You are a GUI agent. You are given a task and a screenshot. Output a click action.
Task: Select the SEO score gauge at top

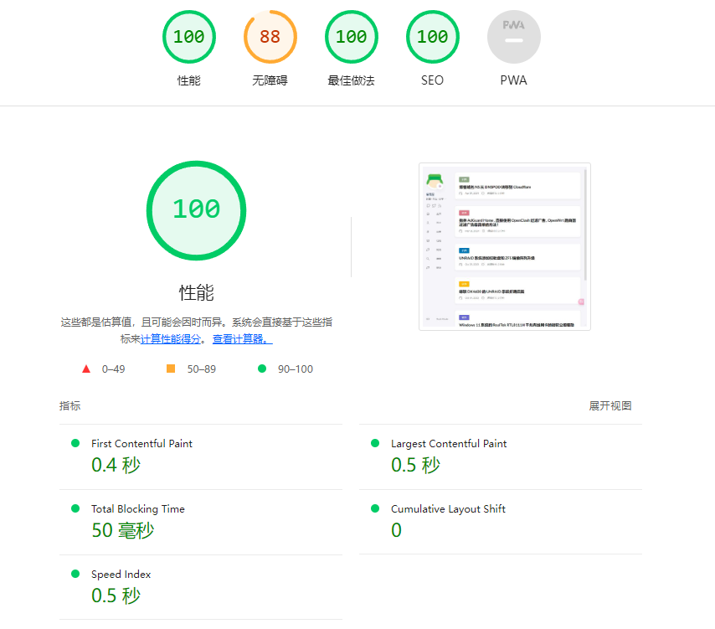432,37
